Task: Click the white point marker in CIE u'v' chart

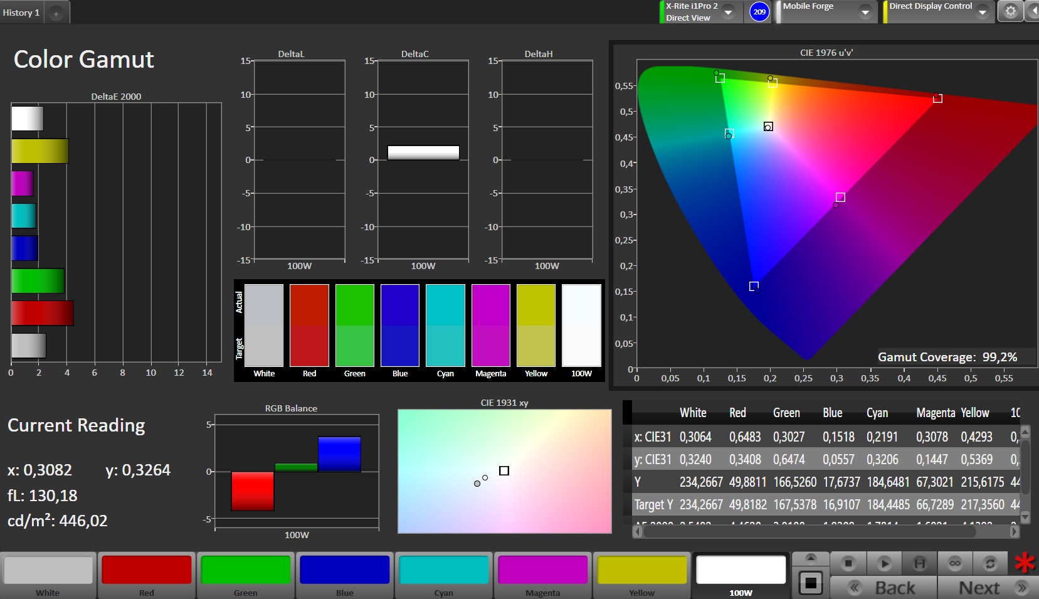Action: click(x=768, y=127)
